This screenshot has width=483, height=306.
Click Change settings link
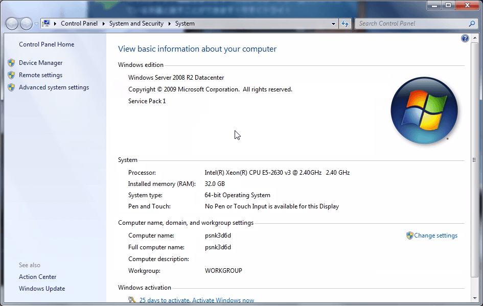click(x=435, y=236)
